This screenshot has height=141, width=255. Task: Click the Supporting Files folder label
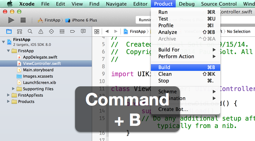pos(38,89)
